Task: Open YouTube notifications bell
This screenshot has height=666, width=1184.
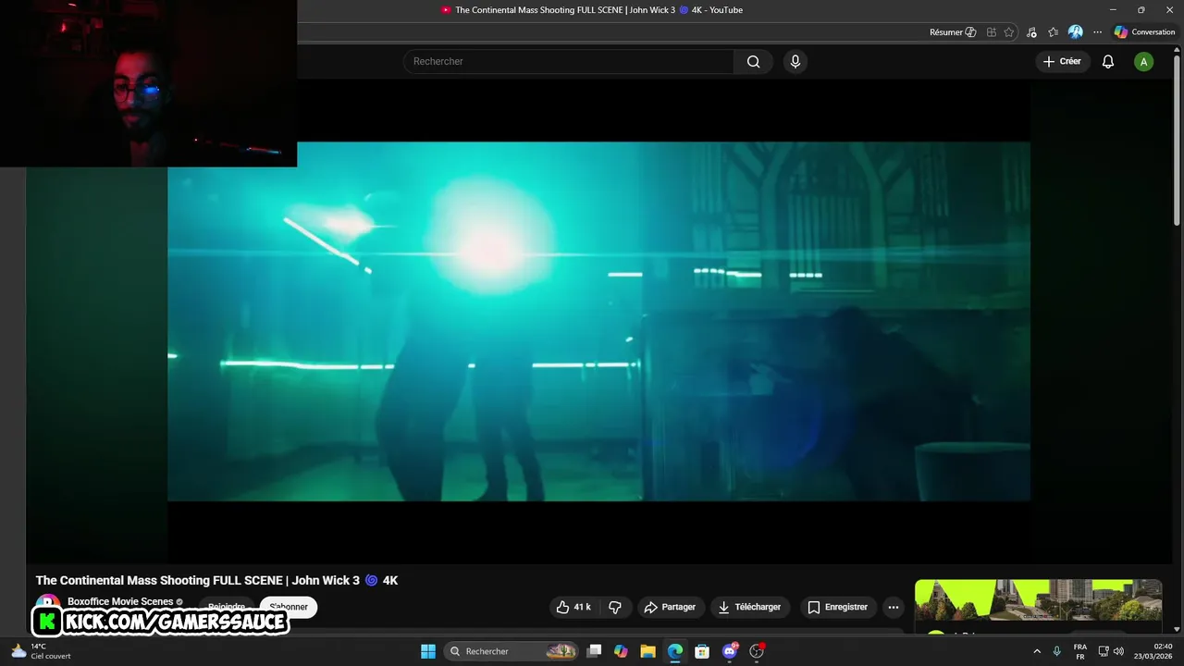Action: click(1107, 62)
